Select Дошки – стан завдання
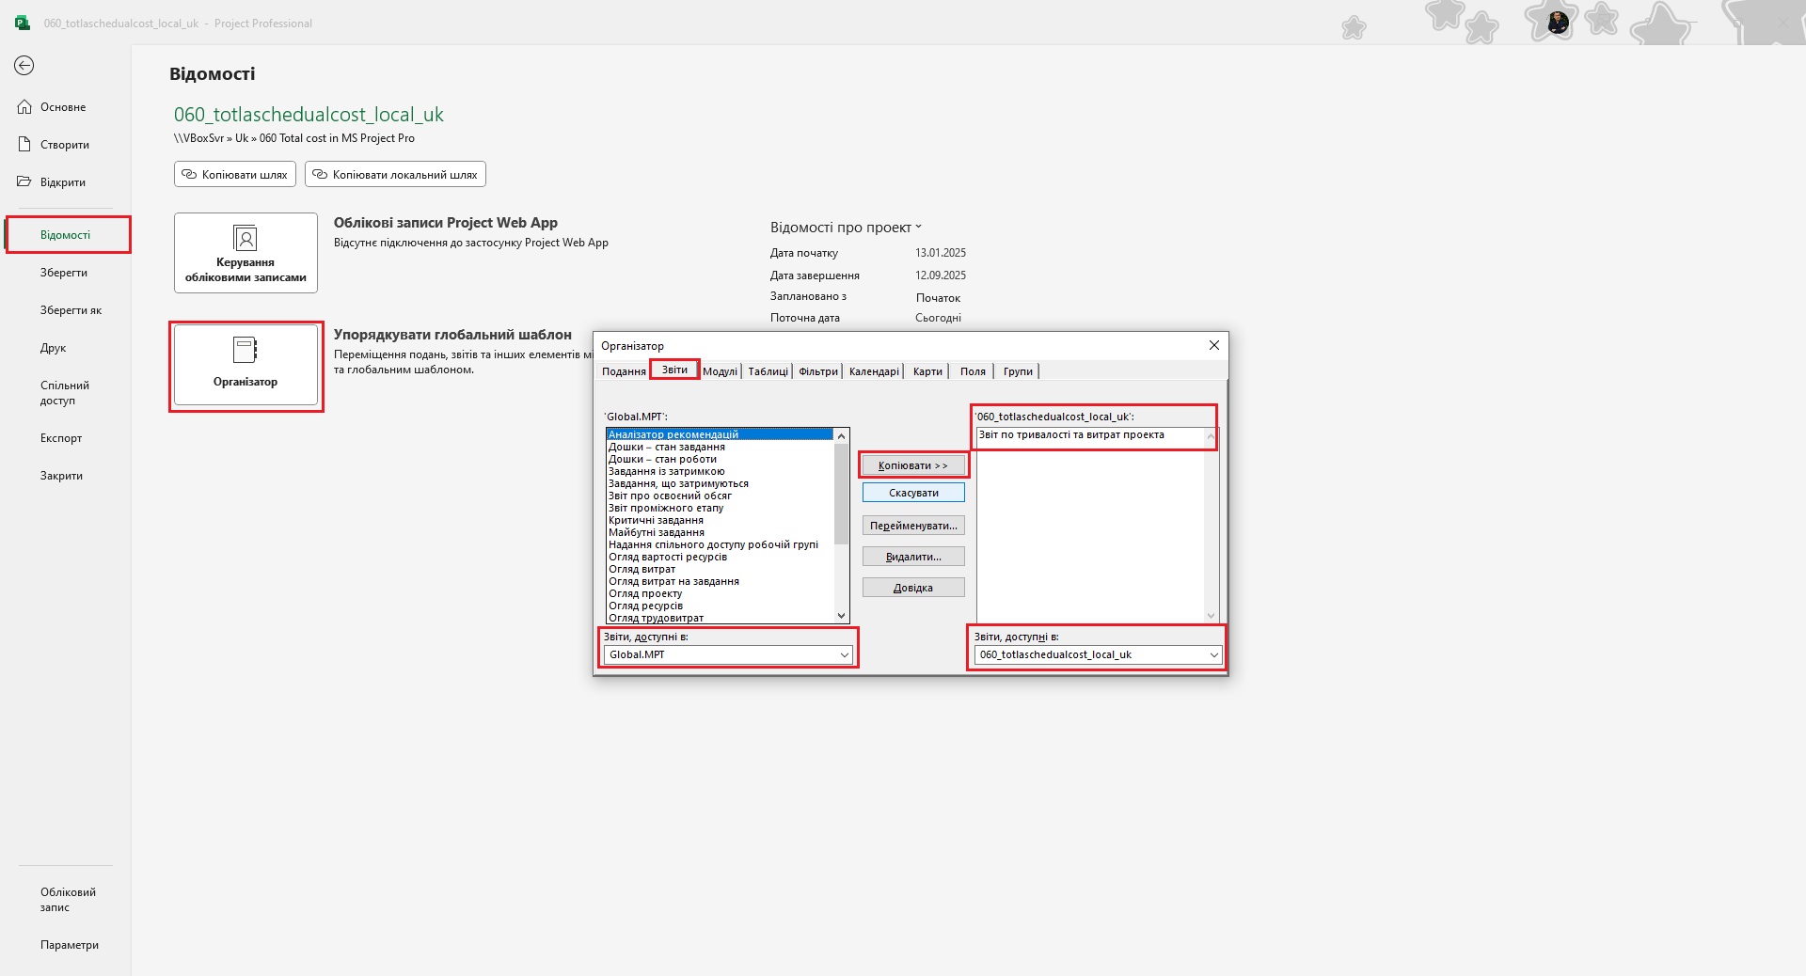The height and width of the screenshot is (976, 1806). (720, 447)
